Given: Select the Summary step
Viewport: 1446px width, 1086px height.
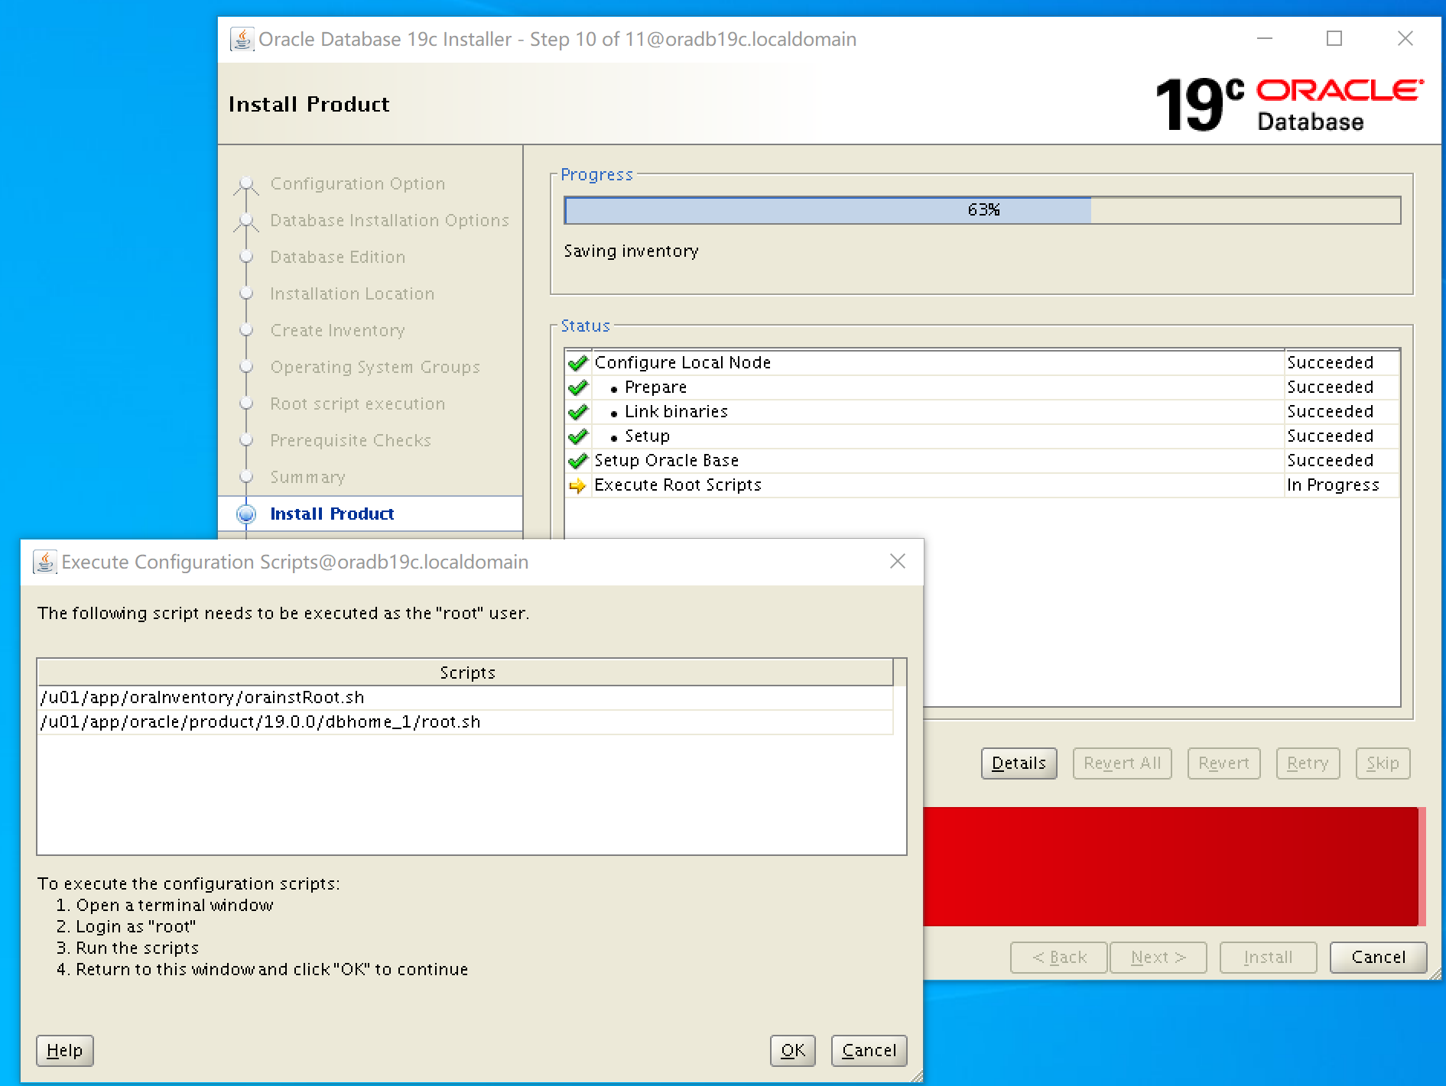Looking at the screenshot, I should (308, 477).
